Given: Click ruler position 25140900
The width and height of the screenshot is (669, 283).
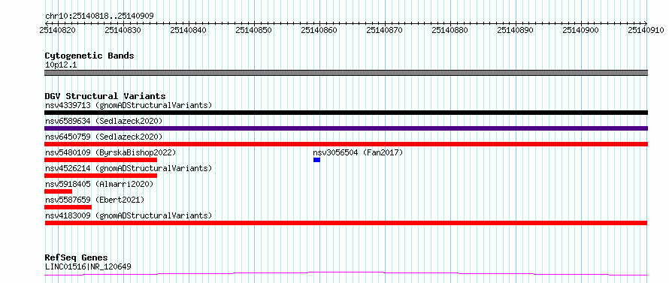Looking at the screenshot, I should [582, 30].
